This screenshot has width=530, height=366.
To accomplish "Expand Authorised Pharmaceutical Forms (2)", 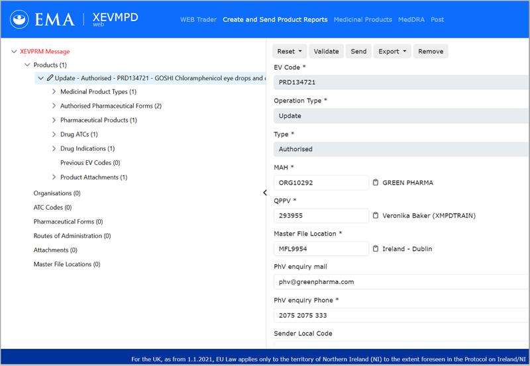I will pyautogui.click(x=54, y=106).
